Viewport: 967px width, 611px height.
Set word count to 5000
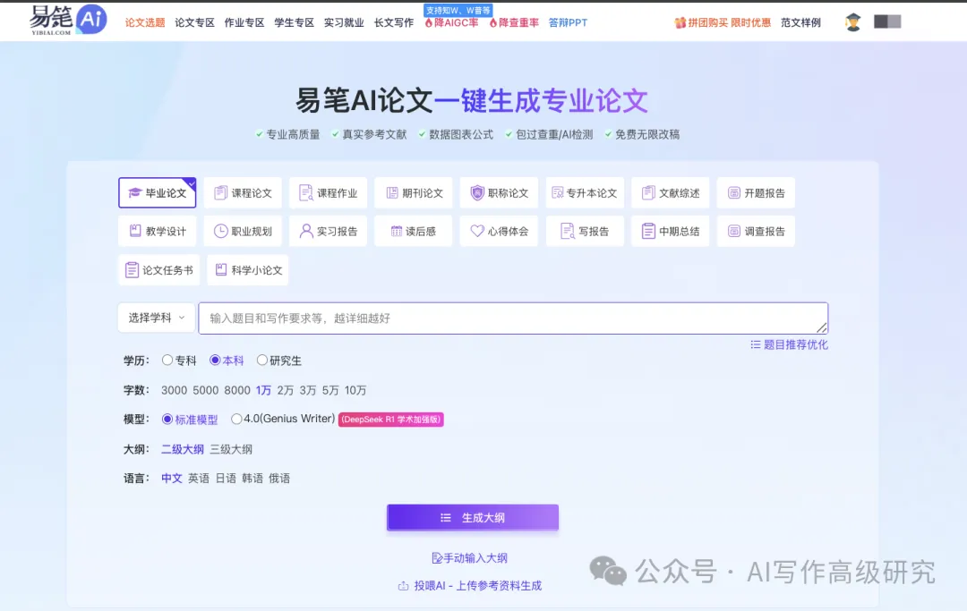click(205, 391)
